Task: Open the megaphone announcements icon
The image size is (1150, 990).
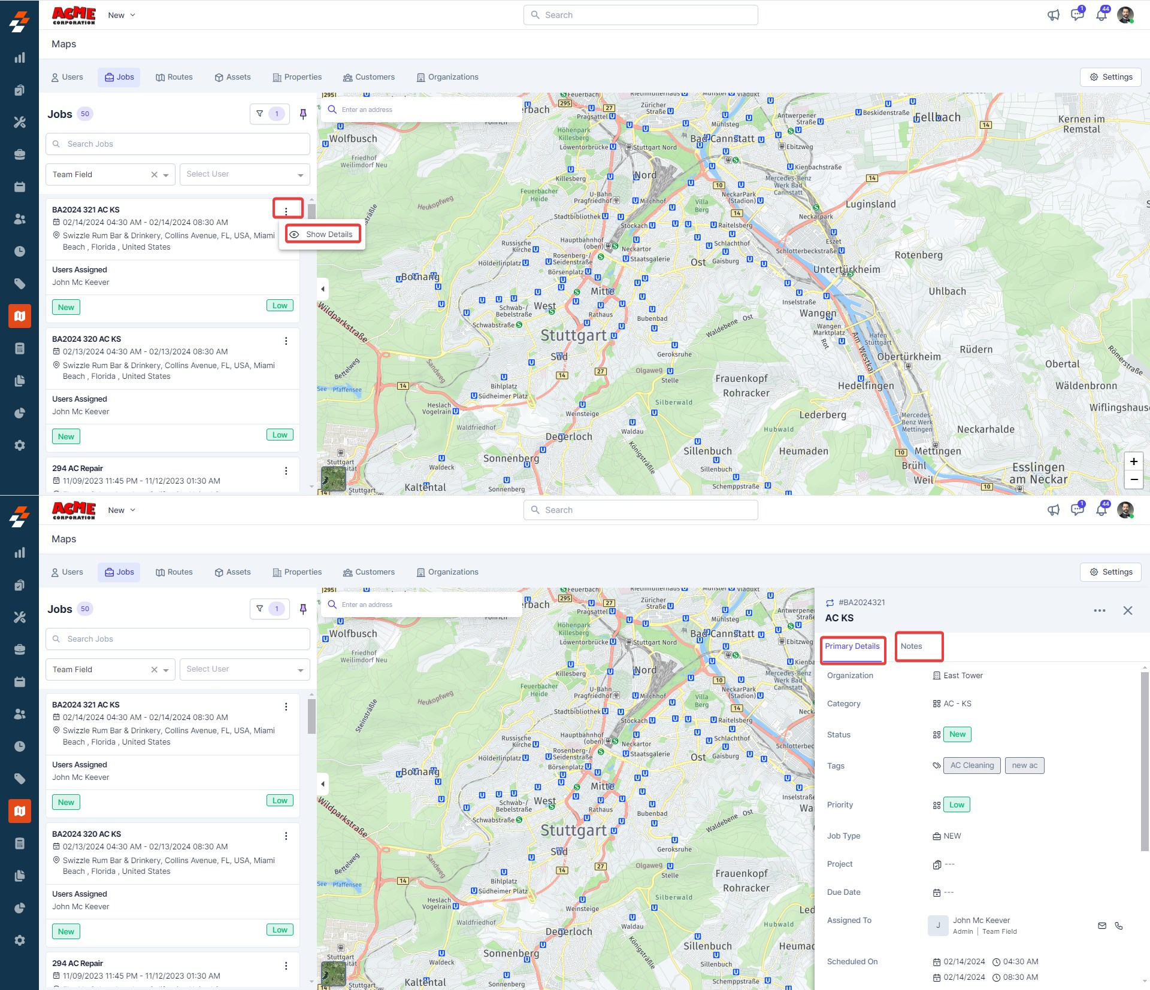Action: 1053,15
